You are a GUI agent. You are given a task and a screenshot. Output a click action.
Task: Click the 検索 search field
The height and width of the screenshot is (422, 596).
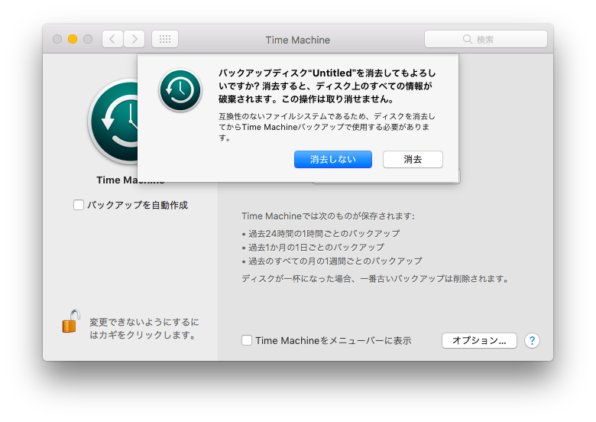(x=486, y=39)
